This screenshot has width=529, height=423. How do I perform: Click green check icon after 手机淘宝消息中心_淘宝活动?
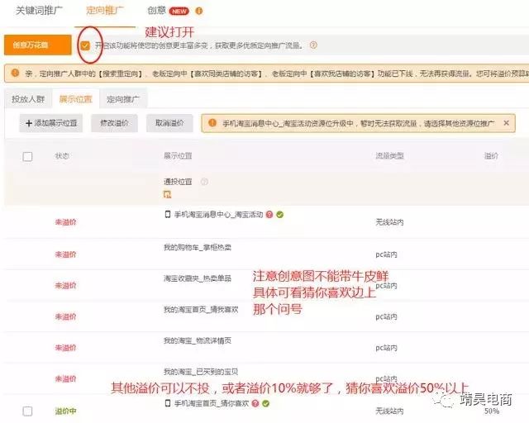[279, 215]
